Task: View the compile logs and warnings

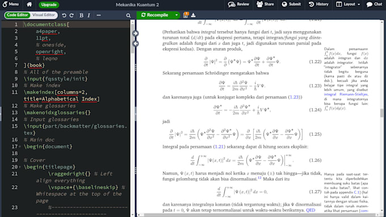Action: tap(186, 15)
